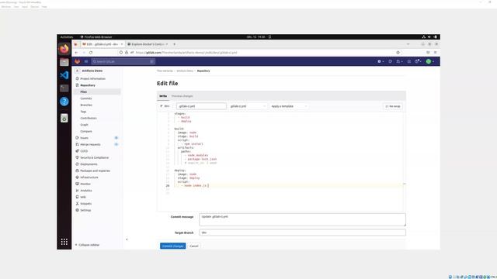Reload the page in Firefox

pyautogui.click(x=91, y=53)
